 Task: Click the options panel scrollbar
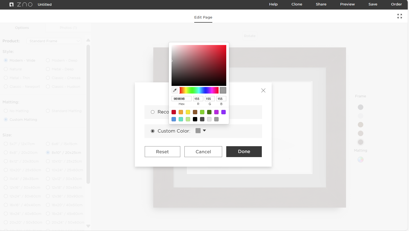pos(88,115)
